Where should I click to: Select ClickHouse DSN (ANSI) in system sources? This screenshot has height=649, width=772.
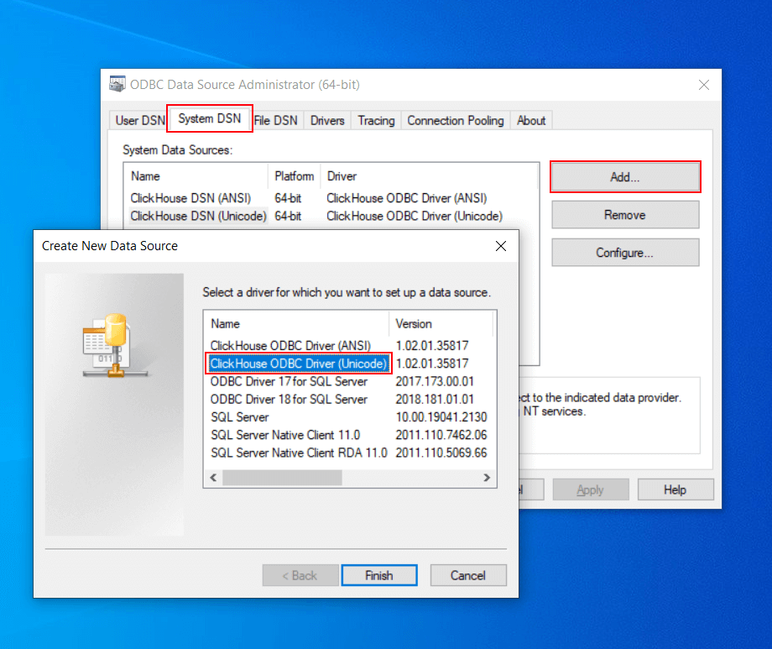190,198
